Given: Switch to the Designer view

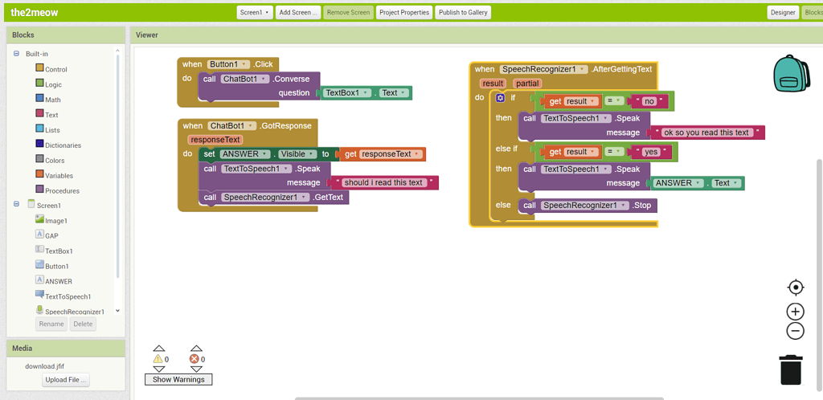Looking at the screenshot, I should click(782, 13).
